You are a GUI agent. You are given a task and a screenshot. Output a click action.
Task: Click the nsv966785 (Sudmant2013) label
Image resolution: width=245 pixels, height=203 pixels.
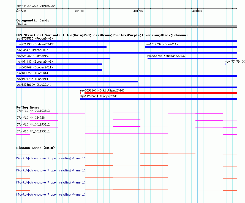[166, 56]
